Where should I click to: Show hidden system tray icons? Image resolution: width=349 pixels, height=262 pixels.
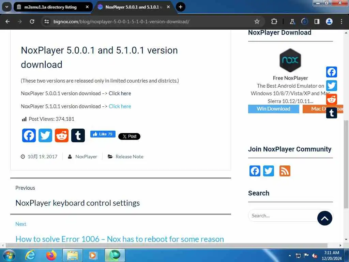coord(290,256)
